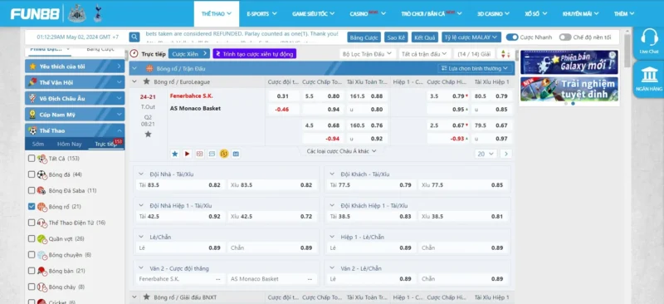Screen dimensions: 664x304
Task: Star the Bóng rổ / EuroLeague league
Action: [147, 81]
